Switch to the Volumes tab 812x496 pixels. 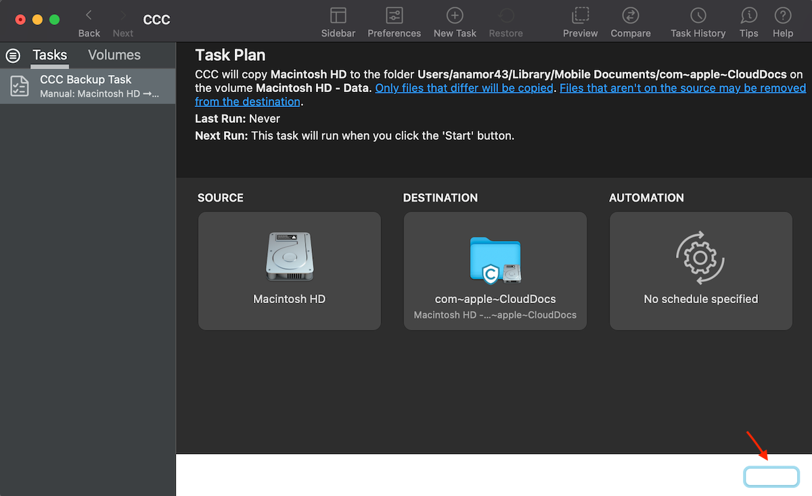tap(114, 55)
